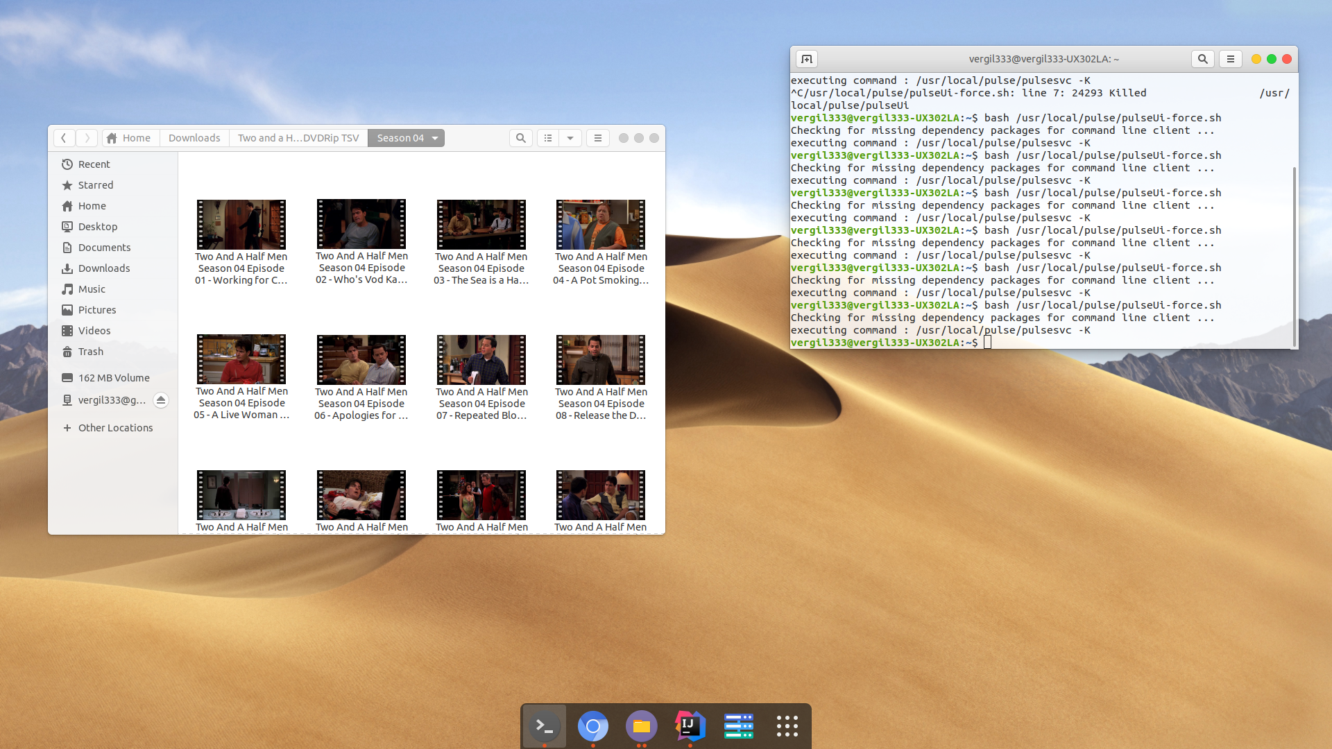The image size is (1332, 749).
Task: Open new tab in the terminal window
Action: [x=807, y=59]
